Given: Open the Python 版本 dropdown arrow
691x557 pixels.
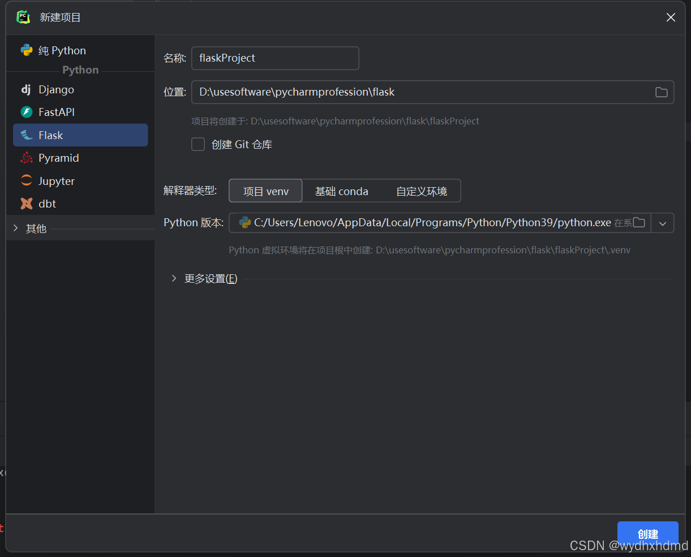Looking at the screenshot, I should click(x=663, y=223).
